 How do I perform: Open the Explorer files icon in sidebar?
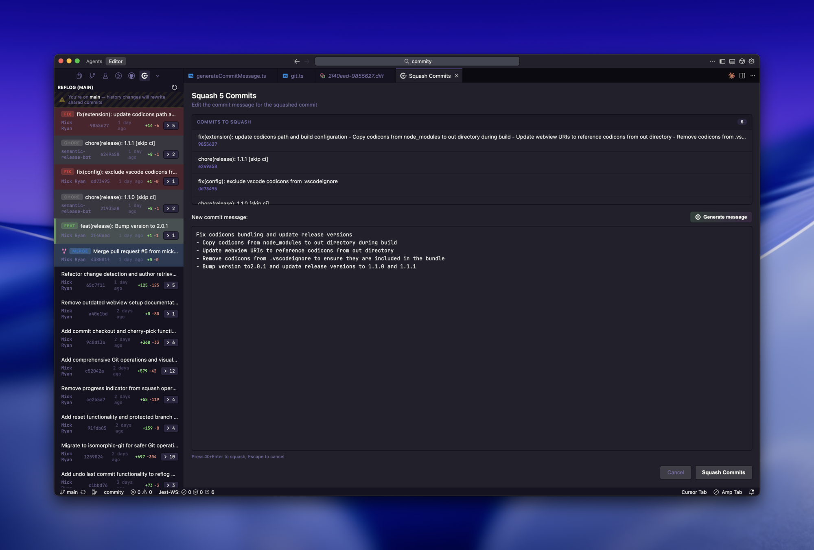point(79,76)
